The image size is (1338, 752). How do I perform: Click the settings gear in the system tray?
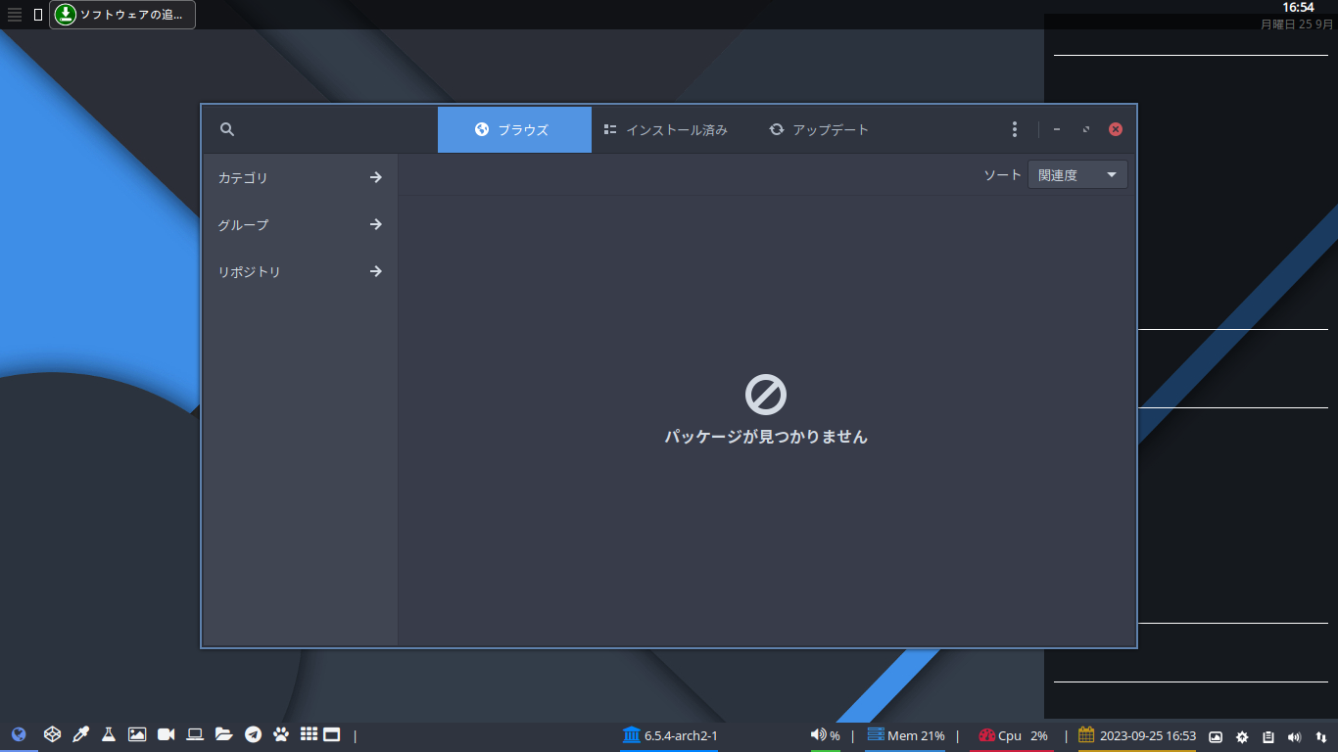click(x=1242, y=734)
